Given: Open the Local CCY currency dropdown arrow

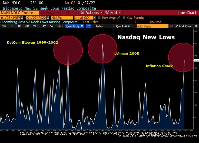Looking at the screenshot, I should pos(94,18).
